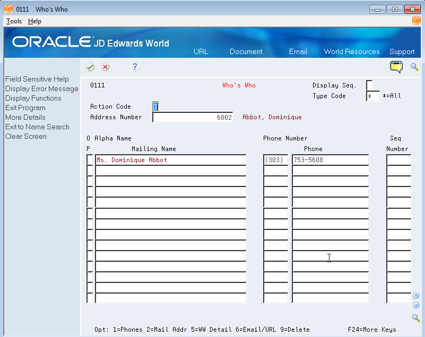
Task: Click the magnifier icon near the toolbar
Action: click(x=414, y=67)
